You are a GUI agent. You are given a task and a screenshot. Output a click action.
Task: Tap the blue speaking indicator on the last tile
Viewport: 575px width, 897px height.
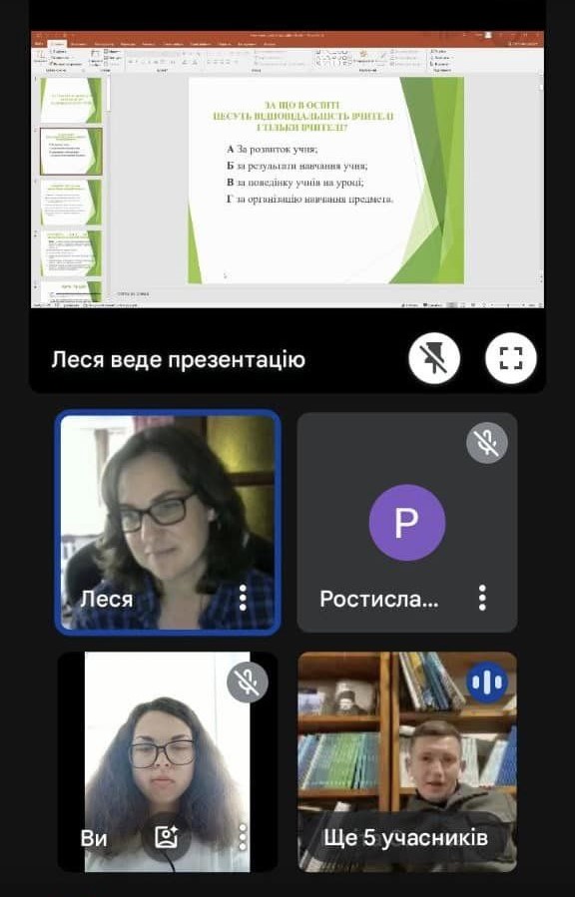(x=487, y=681)
